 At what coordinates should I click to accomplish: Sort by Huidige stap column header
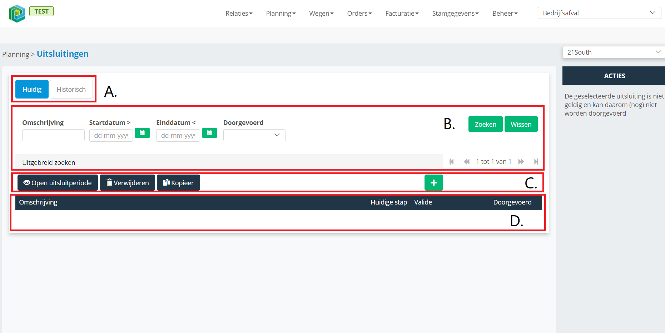[x=389, y=202]
